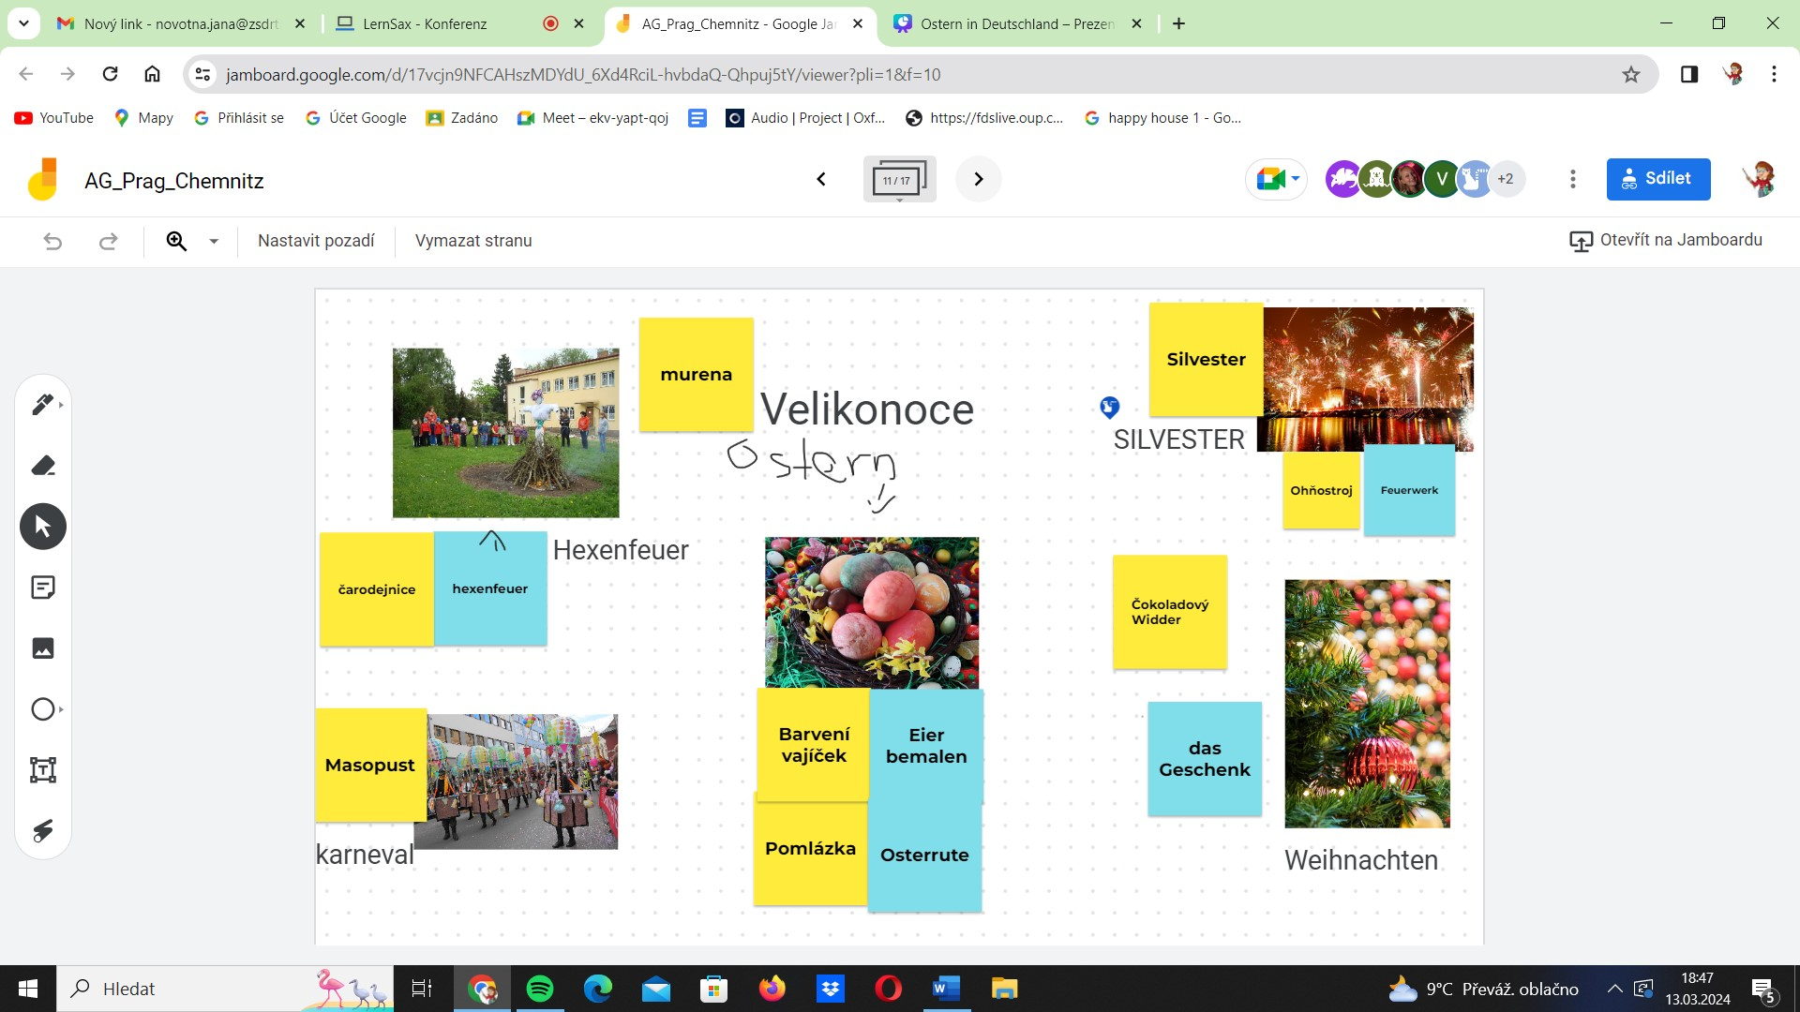Switch to Ostern in Deutschland Prezi tab
This screenshot has height=1012, width=1800.
click(1016, 23)
